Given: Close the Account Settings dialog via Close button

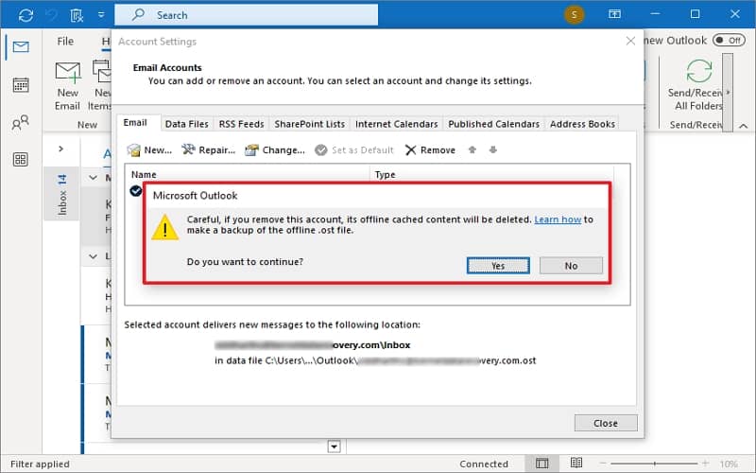Looking at the screenshot, I should coord(606,423).
